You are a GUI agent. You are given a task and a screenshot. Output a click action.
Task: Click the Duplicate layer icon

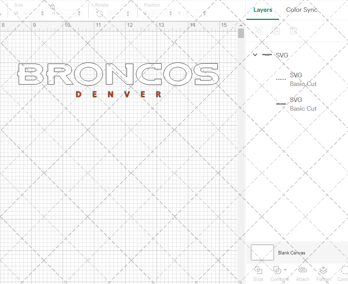coord(276,31)
